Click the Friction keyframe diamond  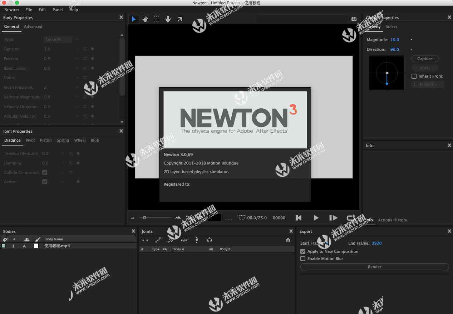(x=92, y=59)
